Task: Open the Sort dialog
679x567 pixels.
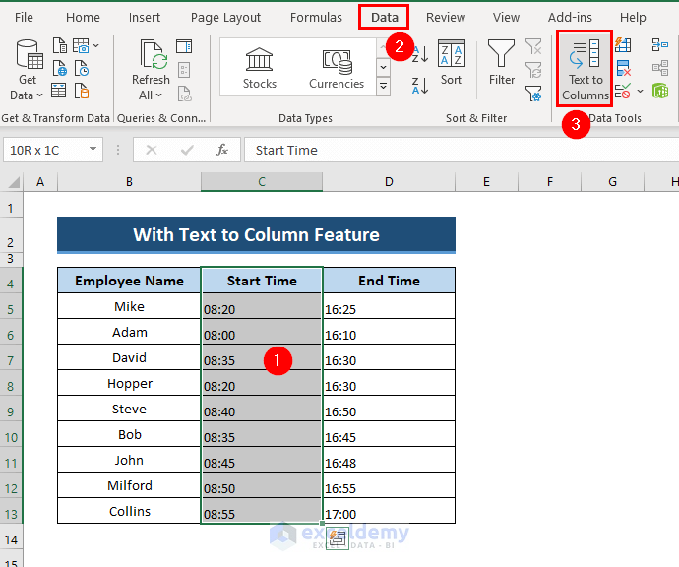Action: pos(451,64)
